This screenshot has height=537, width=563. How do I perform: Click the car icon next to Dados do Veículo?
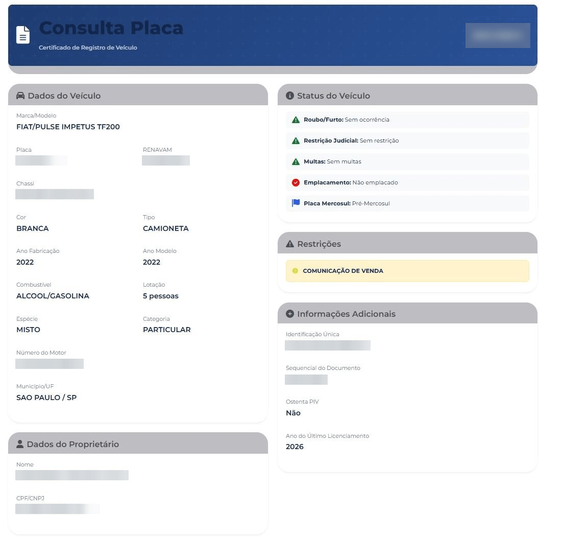click(20, 96)
